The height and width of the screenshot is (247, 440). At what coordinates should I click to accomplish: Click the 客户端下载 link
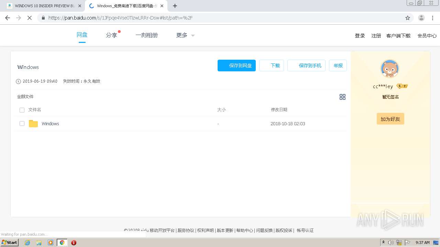pyautogui.click(x=398, y=36)
